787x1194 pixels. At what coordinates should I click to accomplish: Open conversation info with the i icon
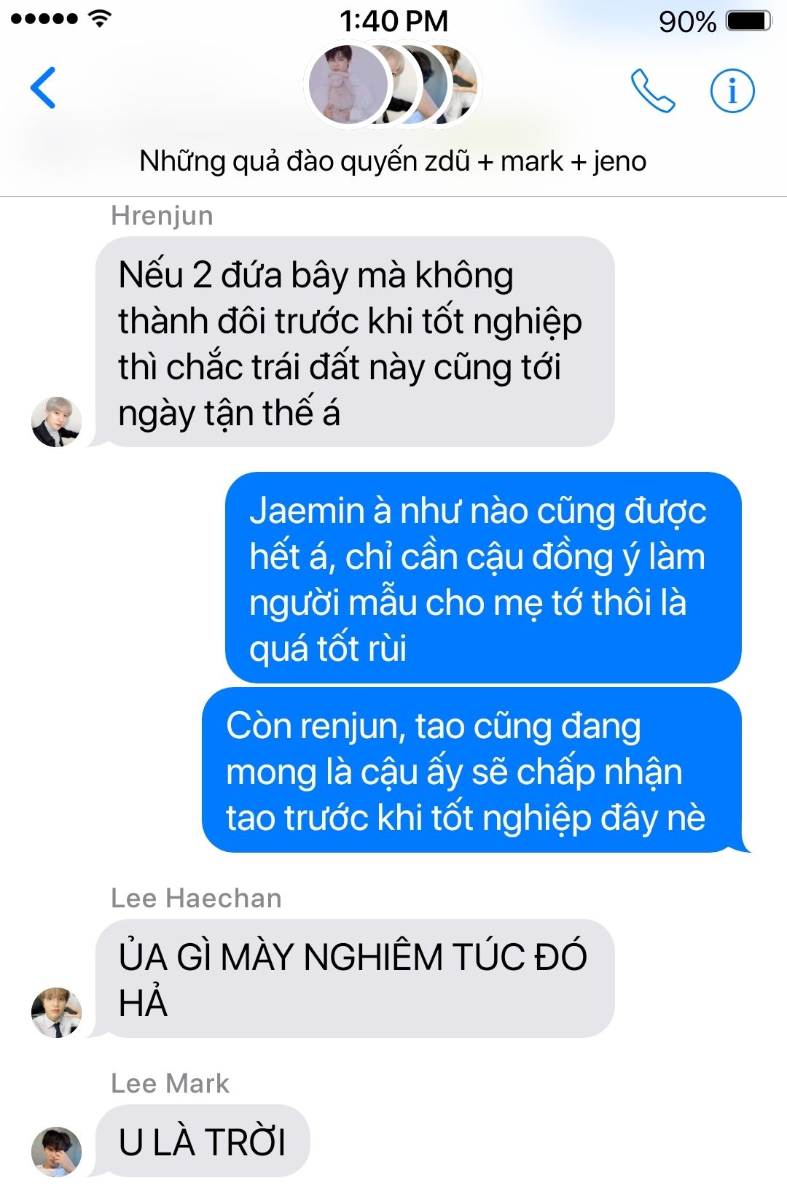[x=732, y=90]
